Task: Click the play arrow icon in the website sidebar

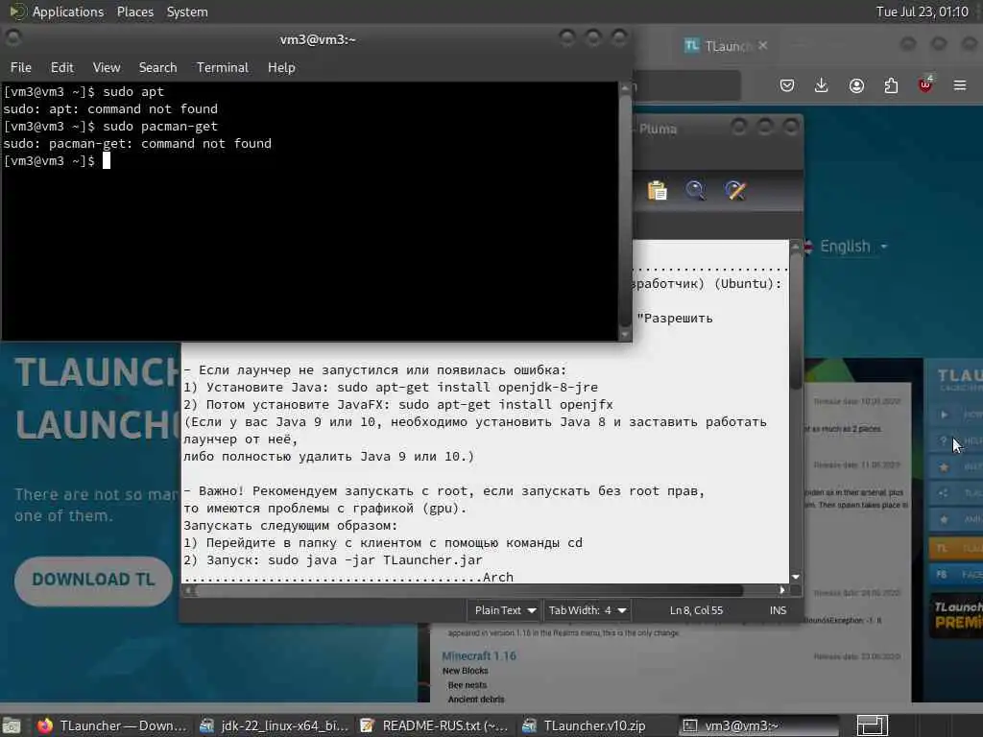Action: 944,415
